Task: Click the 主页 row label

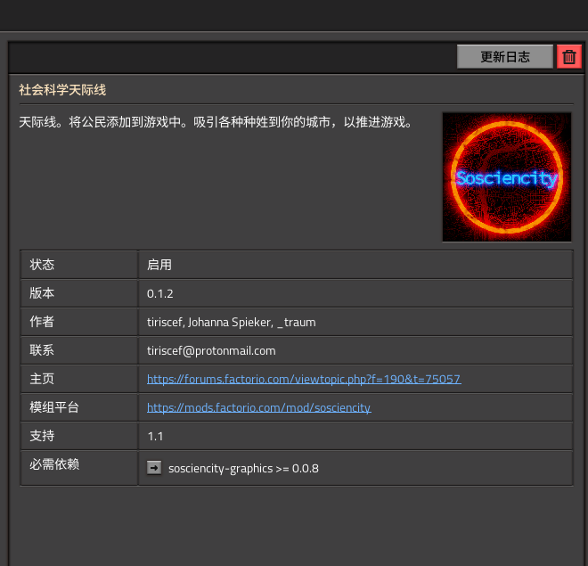Action: [42, 379]
